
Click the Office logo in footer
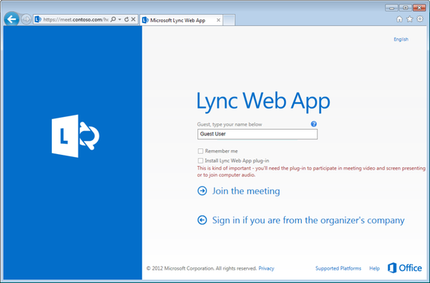click(405, 267)
